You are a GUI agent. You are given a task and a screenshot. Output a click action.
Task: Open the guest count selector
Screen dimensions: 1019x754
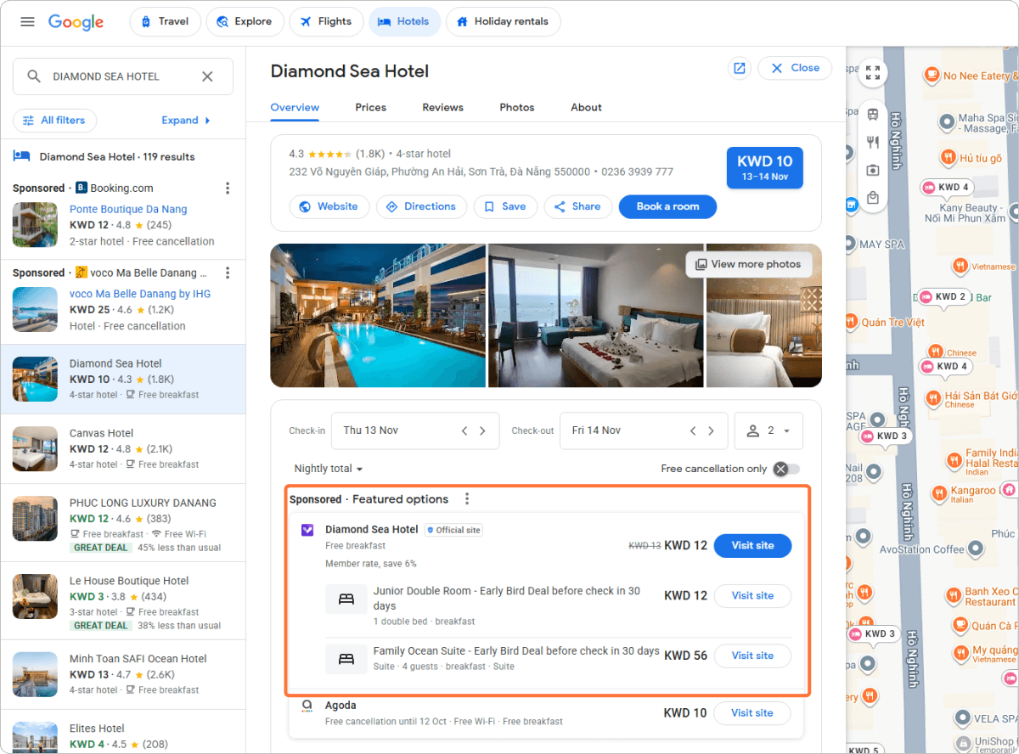(x=768, y=430)
